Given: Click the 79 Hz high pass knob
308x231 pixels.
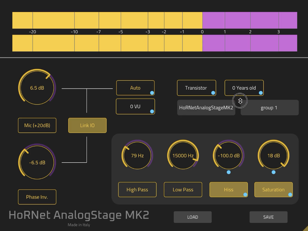Looking at the screenshot, I should [x=137, y=154].
